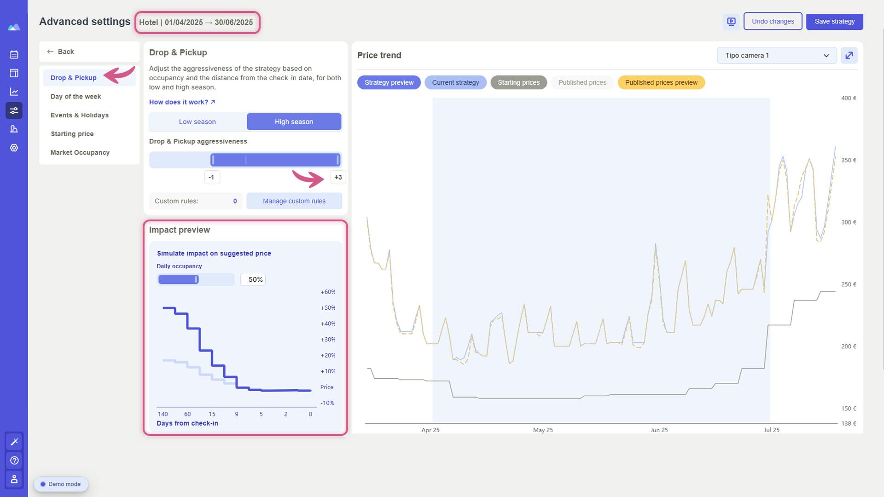Select the High season tab
Image resolution: width=884 pixels, height=497 pixels.
(x=294, y=121)
